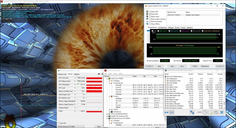
Task: Click GPU Core Clock red graph bar
Action: point(94,78)
